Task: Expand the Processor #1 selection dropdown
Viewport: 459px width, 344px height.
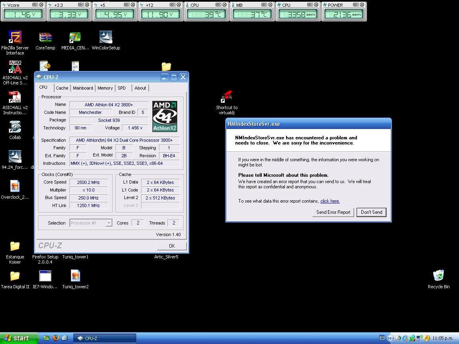Action: [109, 223]
